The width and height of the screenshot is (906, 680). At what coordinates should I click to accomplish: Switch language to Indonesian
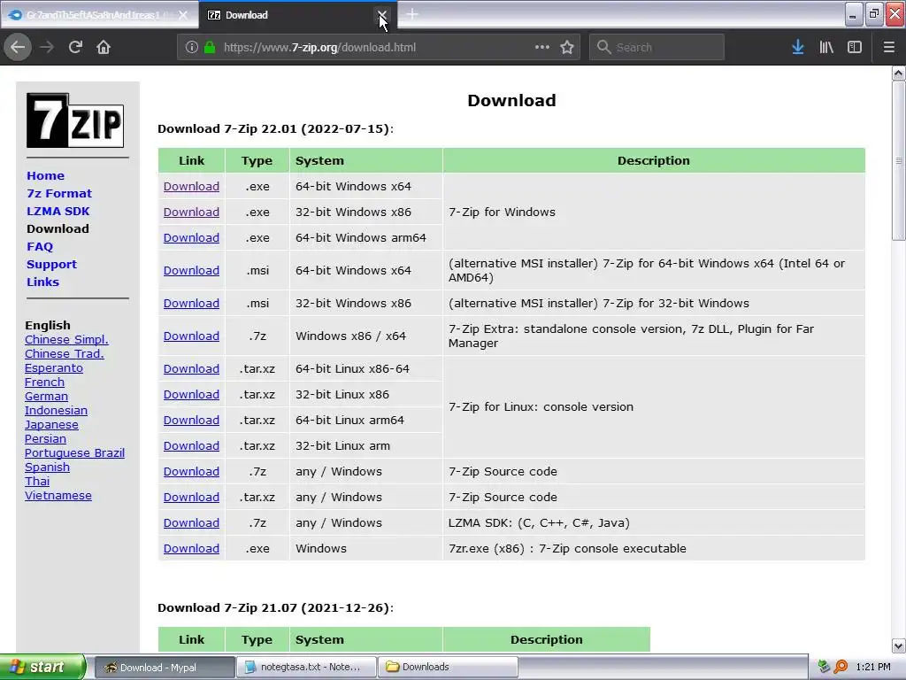[56, 411]
